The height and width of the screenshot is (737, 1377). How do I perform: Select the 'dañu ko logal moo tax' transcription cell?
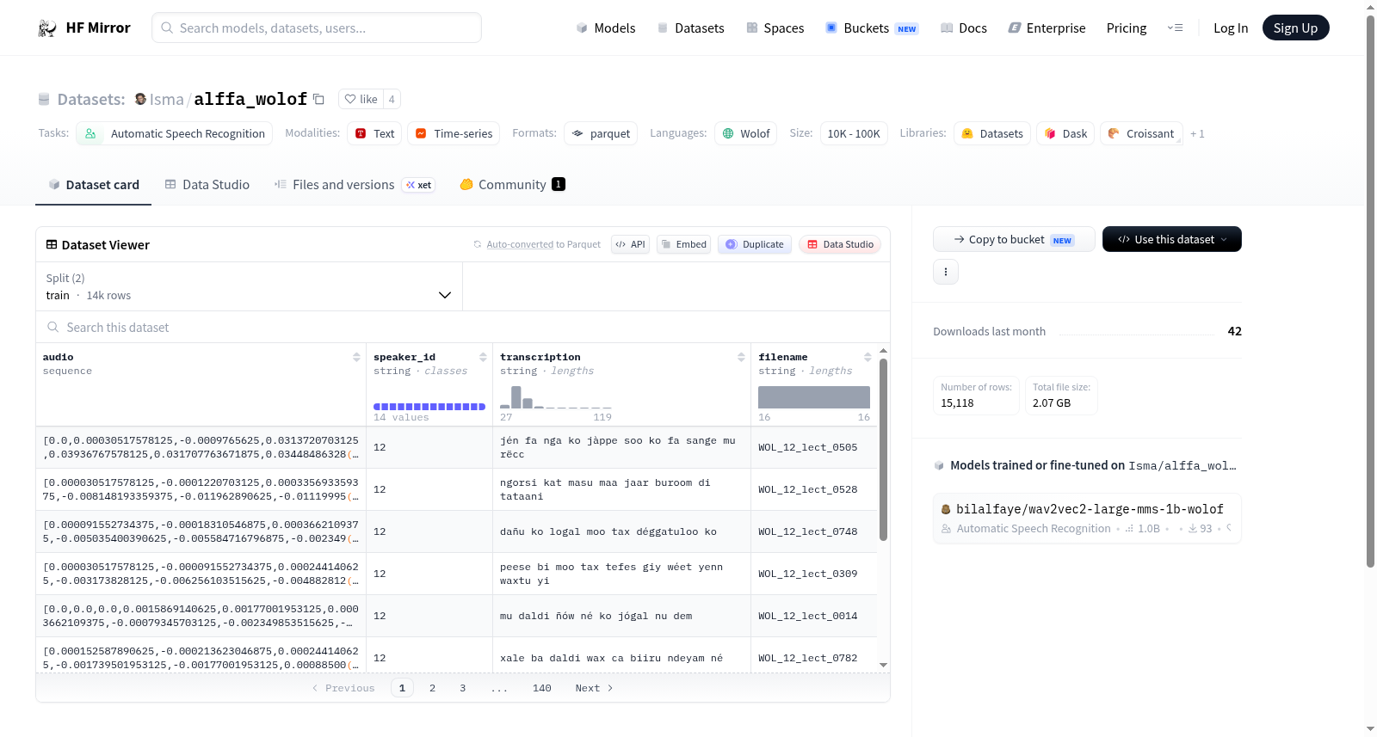[621, 531]
